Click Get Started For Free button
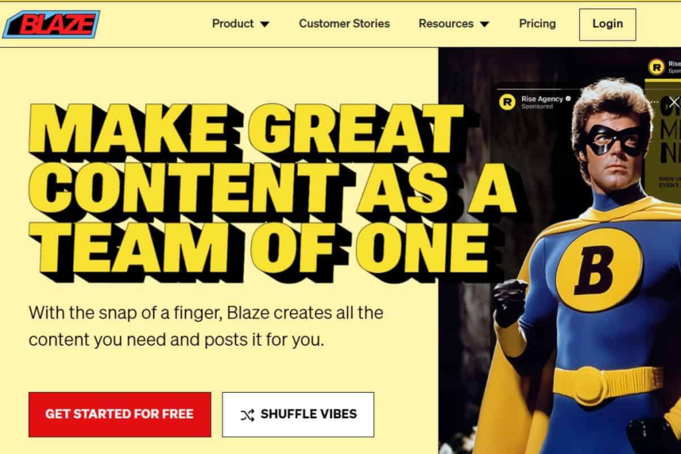Image resolution: width=681 pixels, height=454 pixels. pos(120,415)
